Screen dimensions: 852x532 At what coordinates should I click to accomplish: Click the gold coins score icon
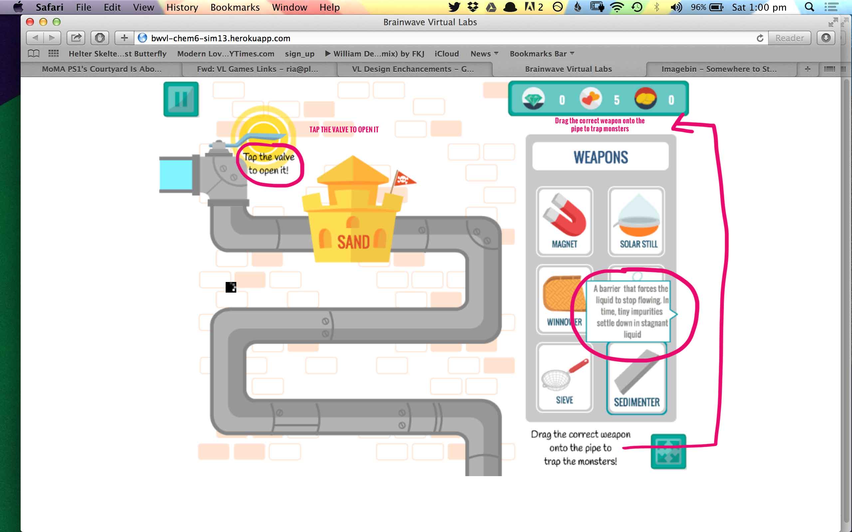(645, 99)
